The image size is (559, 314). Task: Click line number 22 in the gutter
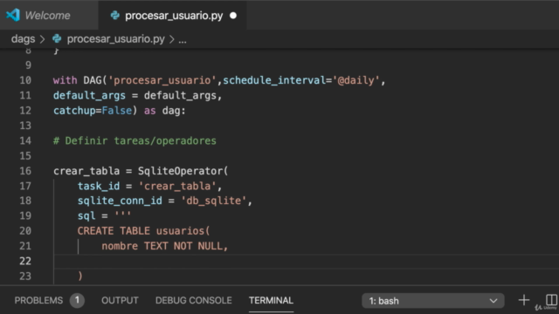coord(25,262)
